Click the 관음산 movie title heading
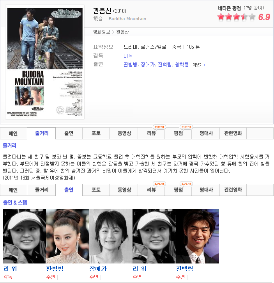The height and width of the screenshot is (283, 274). [x=102, y=11]
